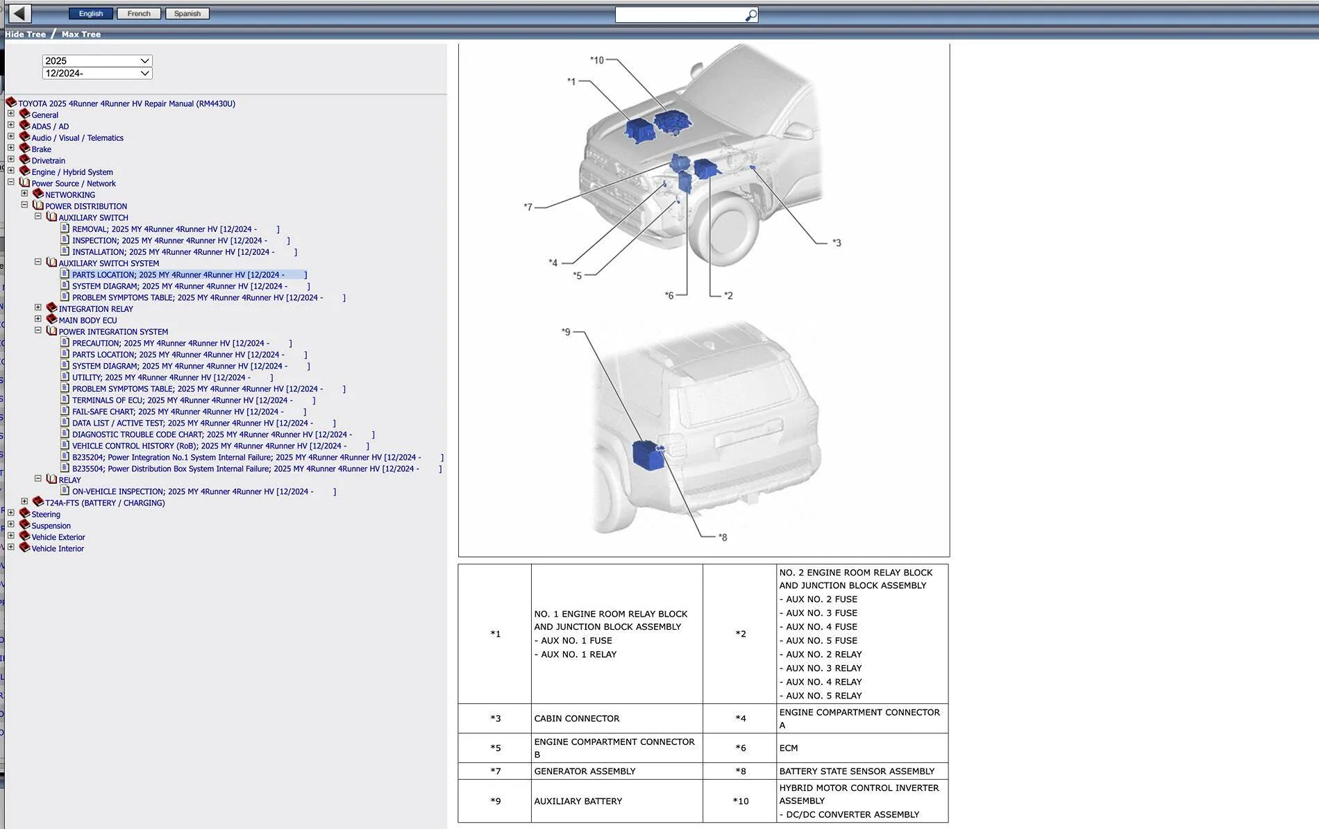This screenshot has width=1319, height=829.
Task: Open TERMINALS OF ECU page
Action: (x=194, y=401)
